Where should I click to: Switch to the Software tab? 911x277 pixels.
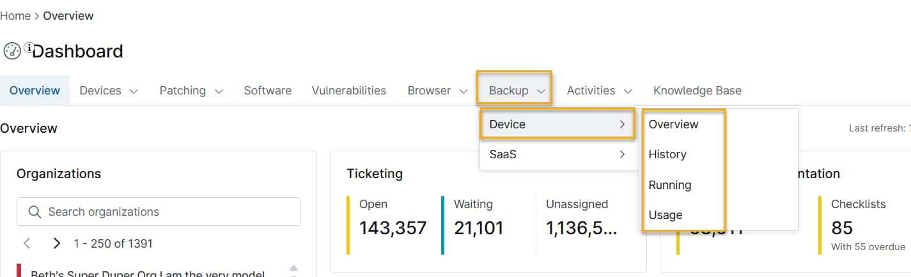pyautogui.click(x=267, y=91)
